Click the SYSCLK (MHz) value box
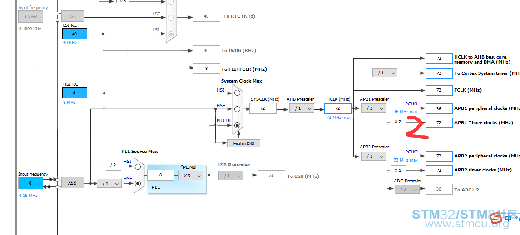 click(x=262, y=108)
